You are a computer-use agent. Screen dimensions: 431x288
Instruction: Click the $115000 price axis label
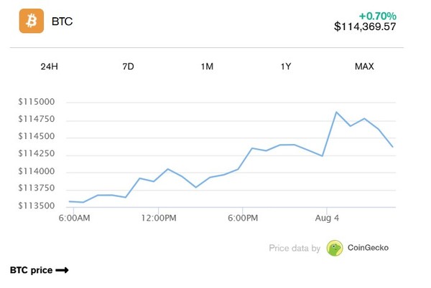tap(37, 102)
